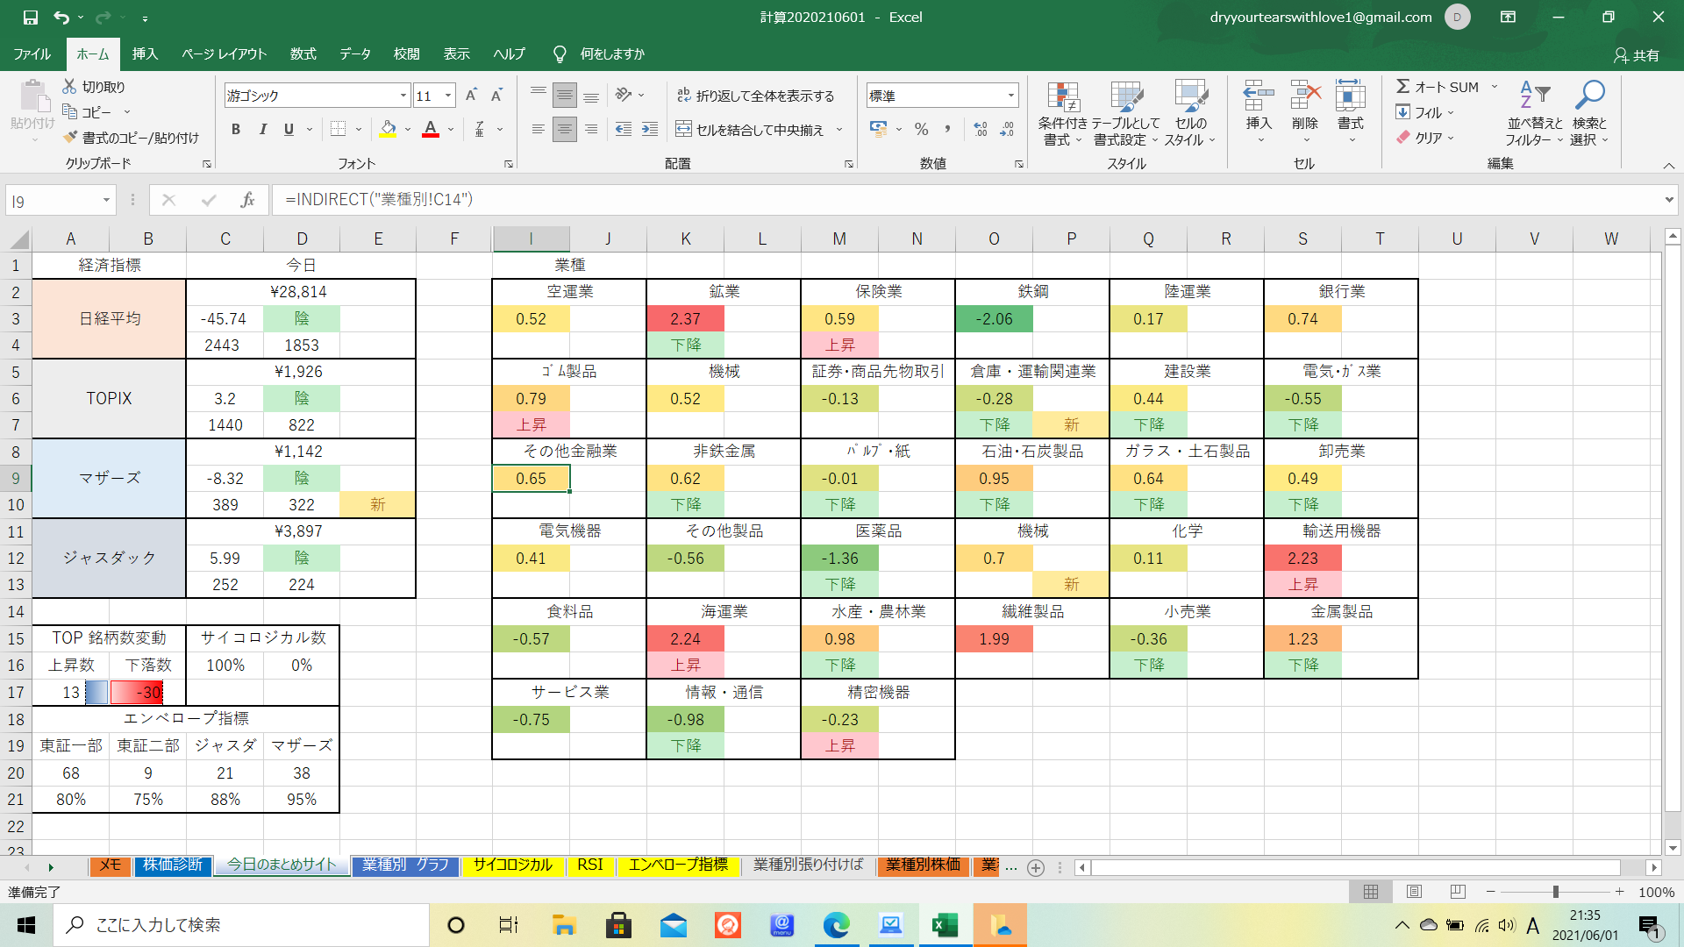Viewport: 1684px width, 947px height.
Task: Open the Name Box dropdown arrow
Action: [x=106, y=201]
